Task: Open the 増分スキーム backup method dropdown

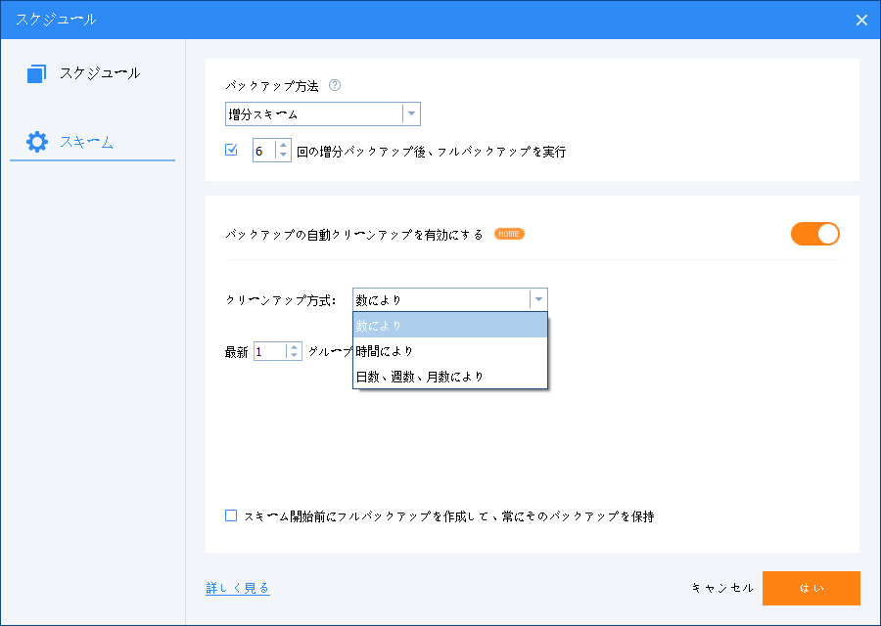Action: (411, 114)
